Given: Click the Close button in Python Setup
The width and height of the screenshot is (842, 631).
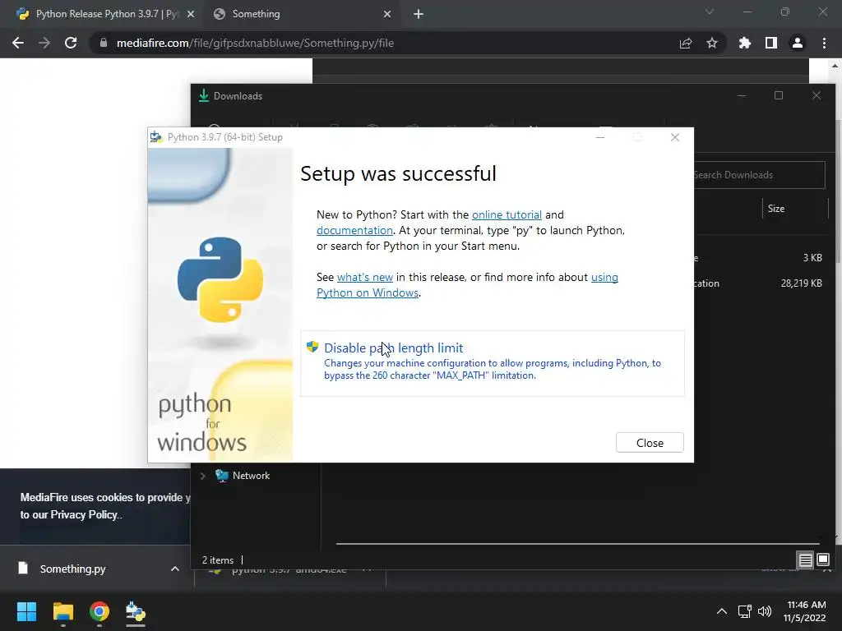Looking at the screenshot, I should pos(650,443).
